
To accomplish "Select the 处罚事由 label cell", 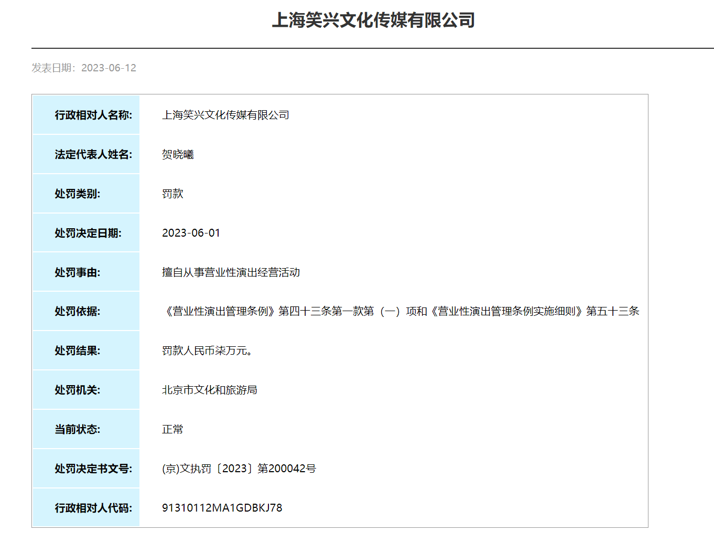I will pos(86,272).
